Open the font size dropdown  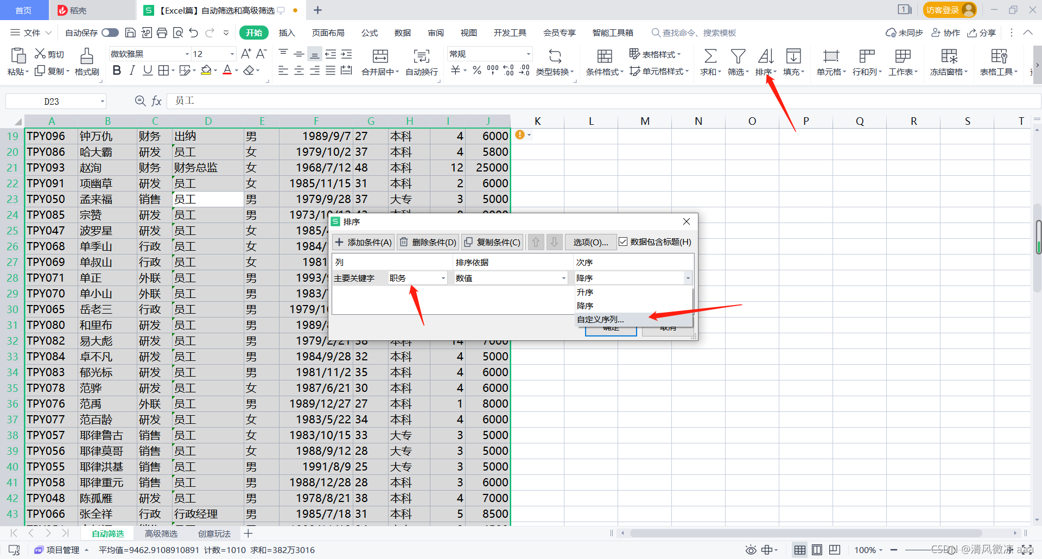(x=232, y=54)
